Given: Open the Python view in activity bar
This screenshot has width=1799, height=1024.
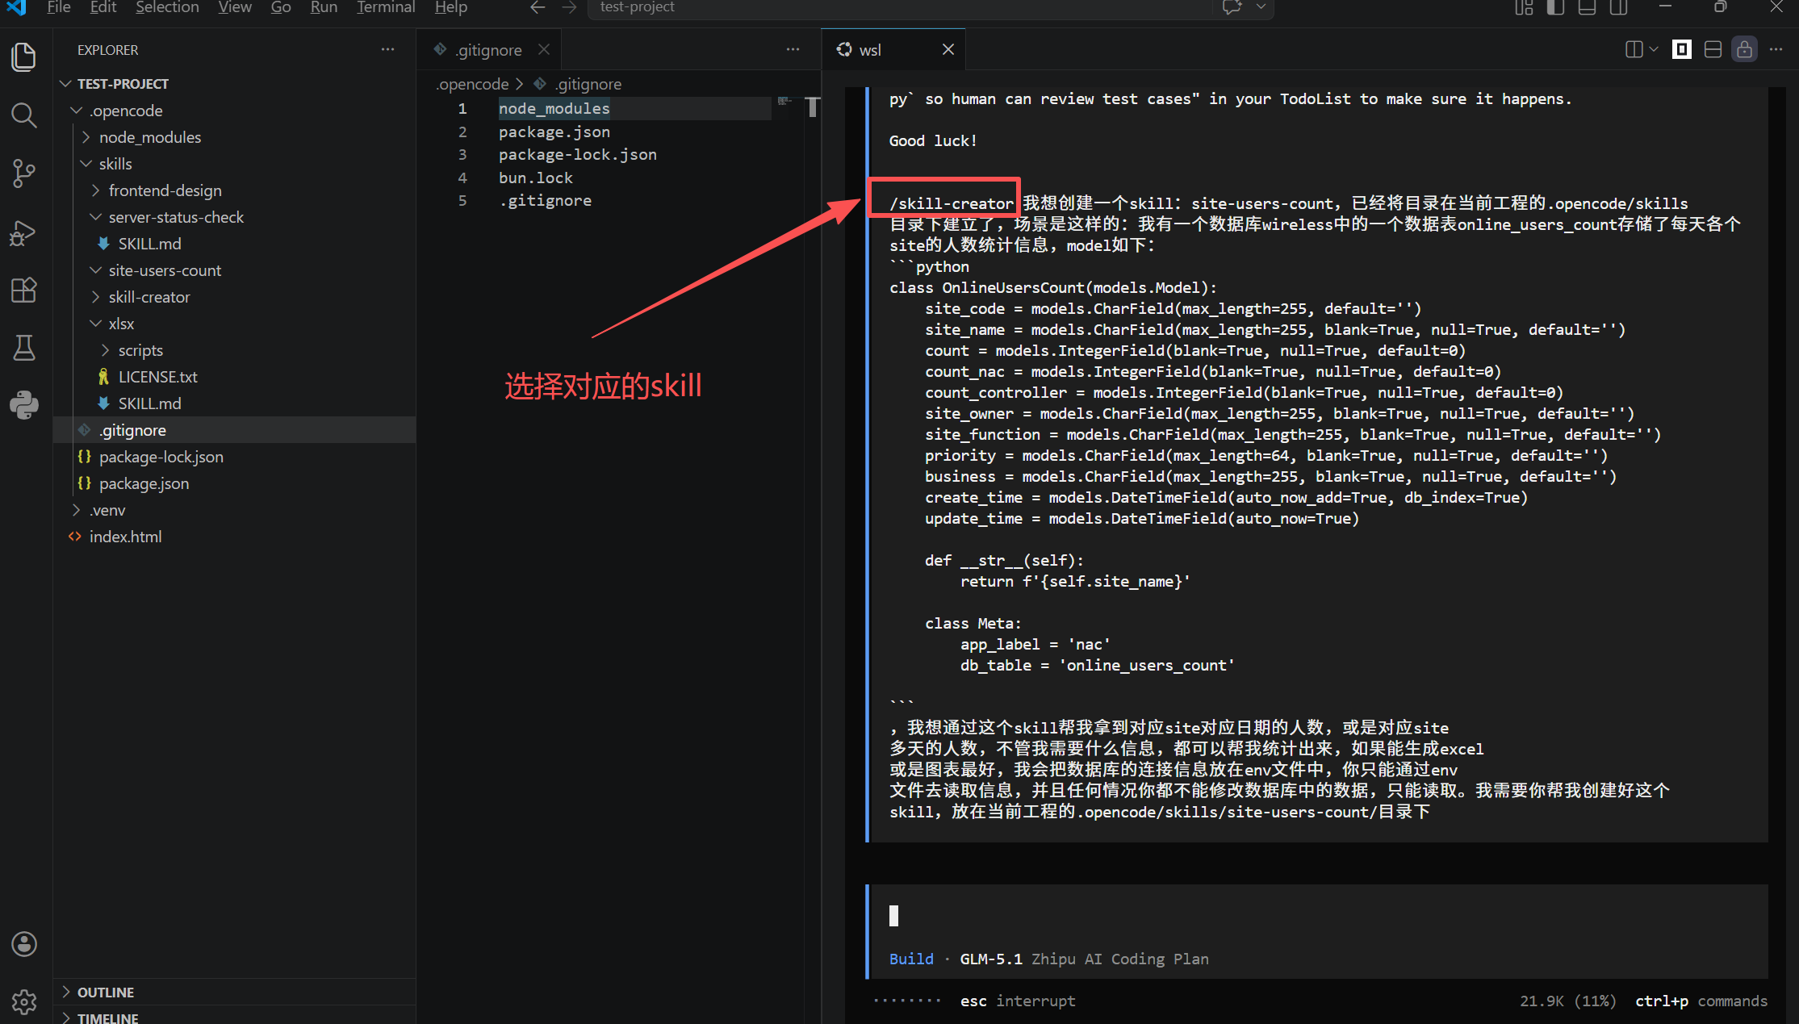Looking at the screenshot, I should [x=24, y=405].
